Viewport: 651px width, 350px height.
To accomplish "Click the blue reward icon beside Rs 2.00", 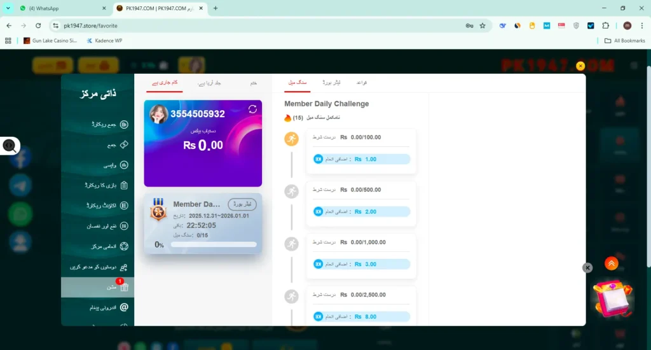I will [x=318, y=211].
